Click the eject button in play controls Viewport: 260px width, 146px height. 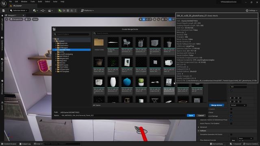click(x=71, y=11)
